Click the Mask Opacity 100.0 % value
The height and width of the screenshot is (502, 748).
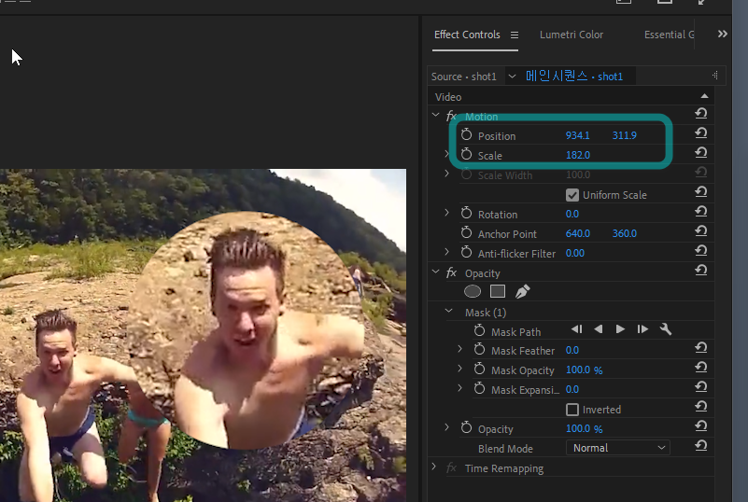584,370
